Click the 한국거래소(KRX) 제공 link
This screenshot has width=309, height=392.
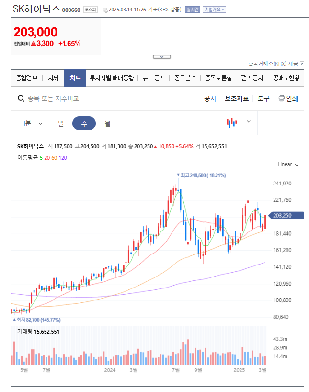pyautogui.click(x=273, y=64)
